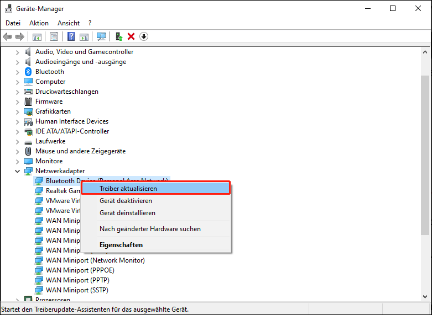Scan for hardware changes toolbar icon
This screenshot has height=315, width=432.
click(101, 36)
